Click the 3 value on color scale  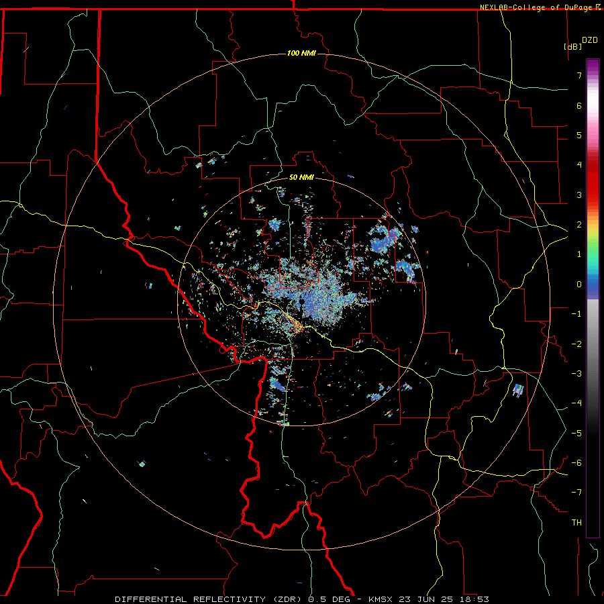(579, 195)
